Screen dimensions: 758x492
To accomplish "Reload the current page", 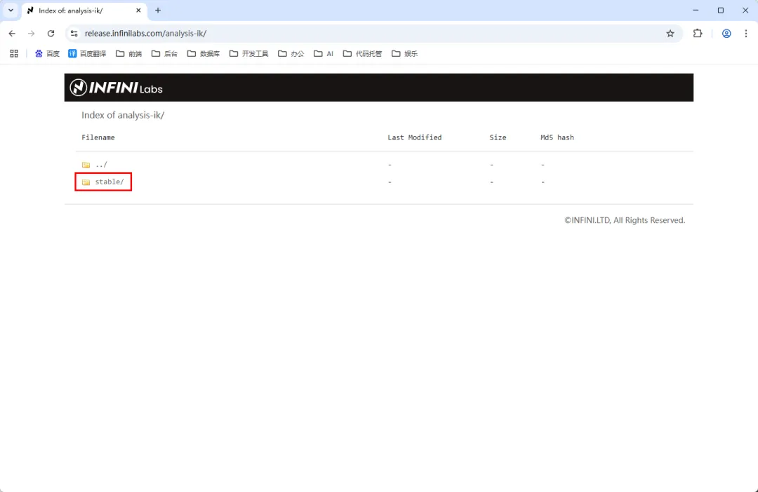I will (x=51, y=34).
